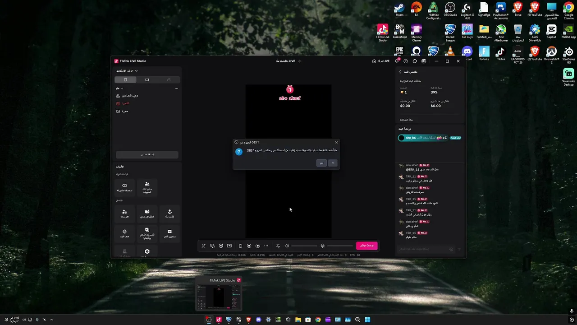Decline the OBS exit dialog with لا
577x325 pixels.
(333, 163)
